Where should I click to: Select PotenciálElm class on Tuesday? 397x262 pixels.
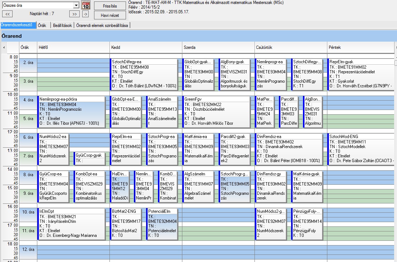(x=162, y=224)
